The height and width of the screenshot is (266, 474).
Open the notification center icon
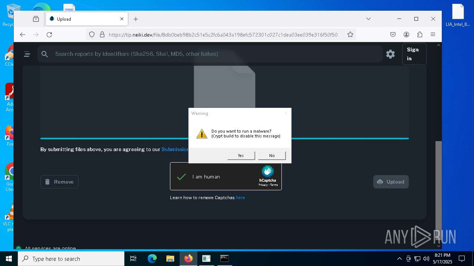tap(462, 259)
